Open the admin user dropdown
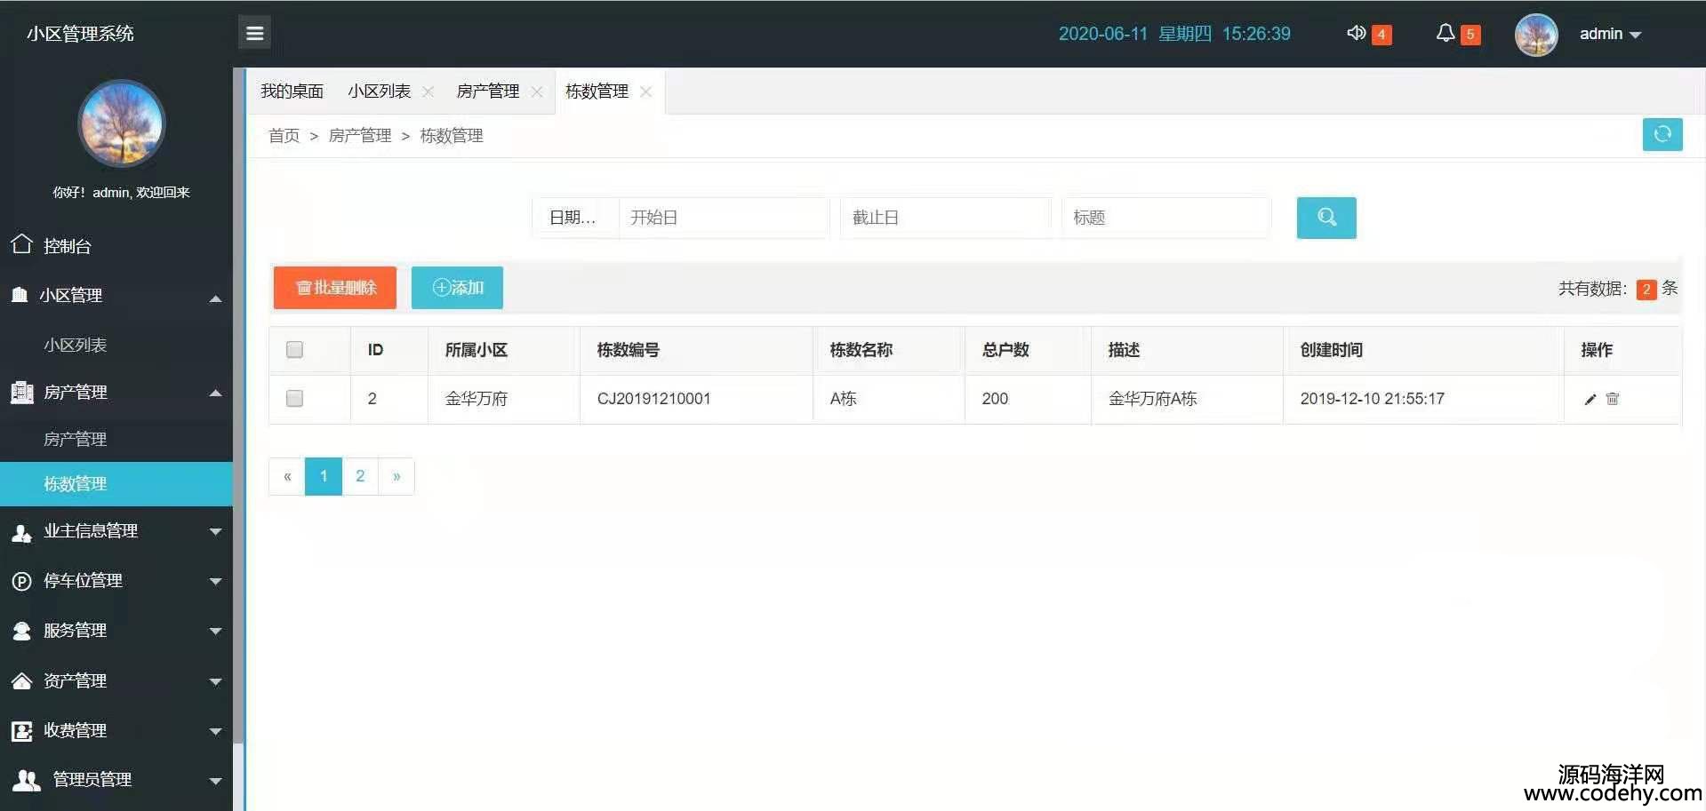The height and width of the screenshot is (811, 1706). 1610,34
